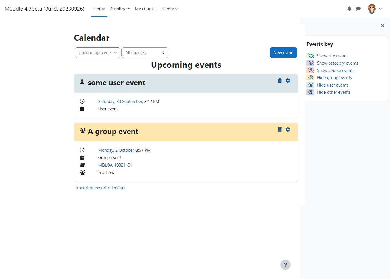Go to the Dashboard tab

[120, 9]
